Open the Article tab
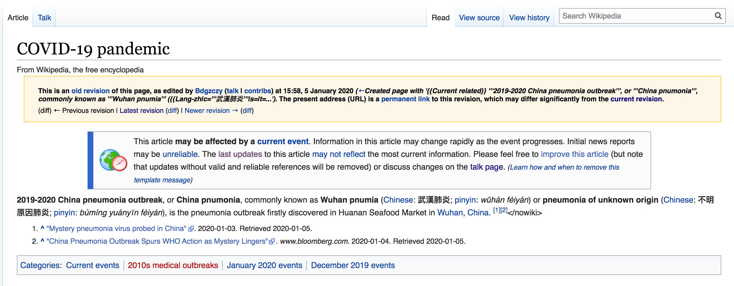This screenshot has width=734, height=286. (x=18, y=18)
